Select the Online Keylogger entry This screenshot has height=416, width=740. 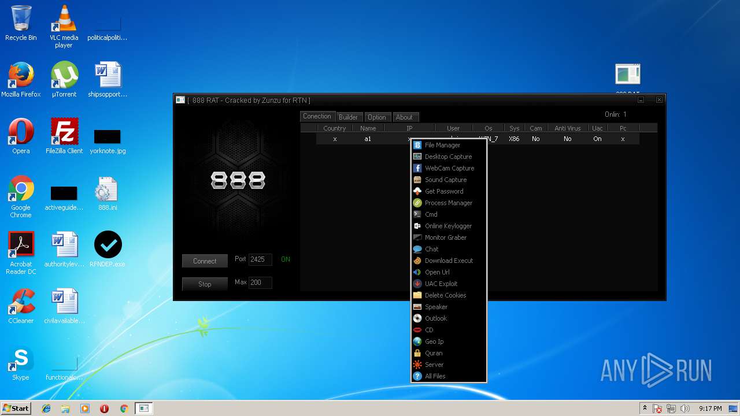449,226
